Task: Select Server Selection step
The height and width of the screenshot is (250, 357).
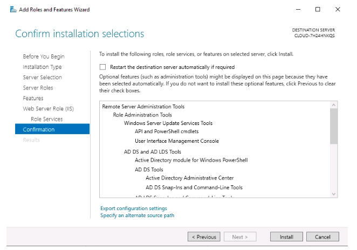Action: point(43,78)
